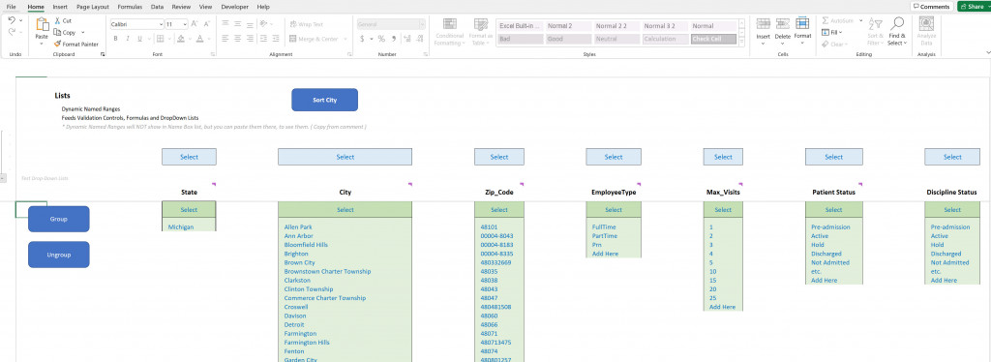Open Conditional Formatting icon

(450, 24)
